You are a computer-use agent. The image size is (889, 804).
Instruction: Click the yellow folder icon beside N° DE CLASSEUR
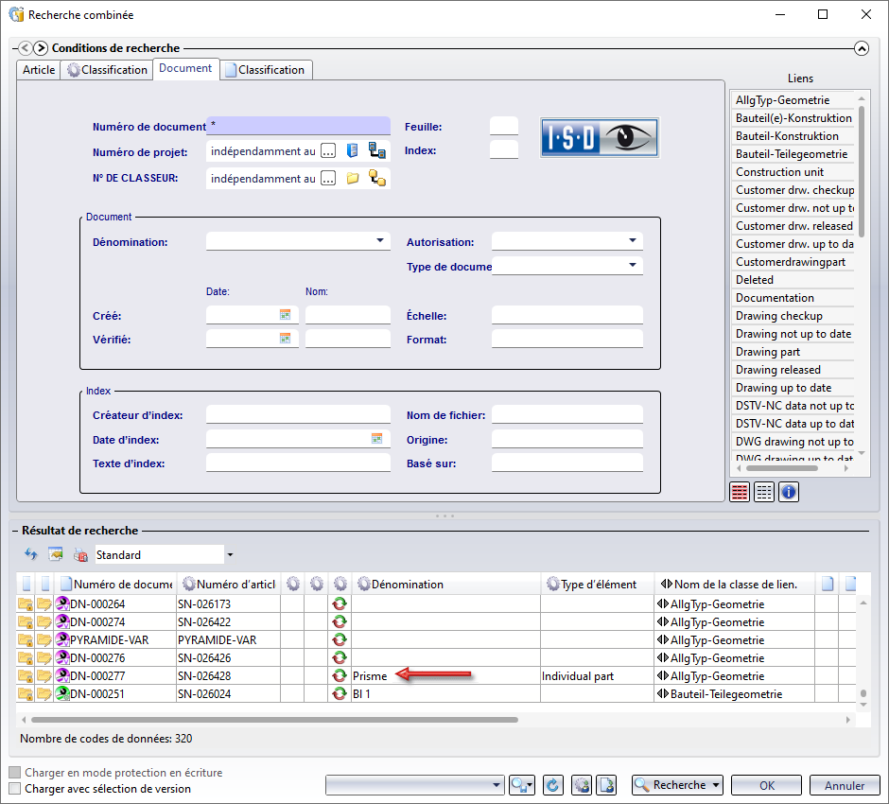coord(353,178)
